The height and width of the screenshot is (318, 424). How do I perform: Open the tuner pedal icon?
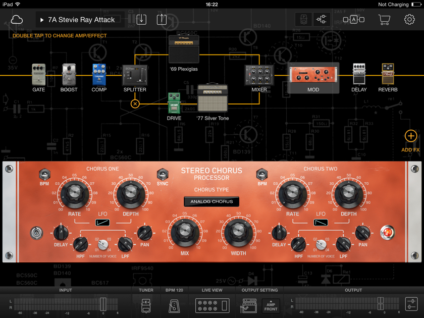[x=146, y=306]
